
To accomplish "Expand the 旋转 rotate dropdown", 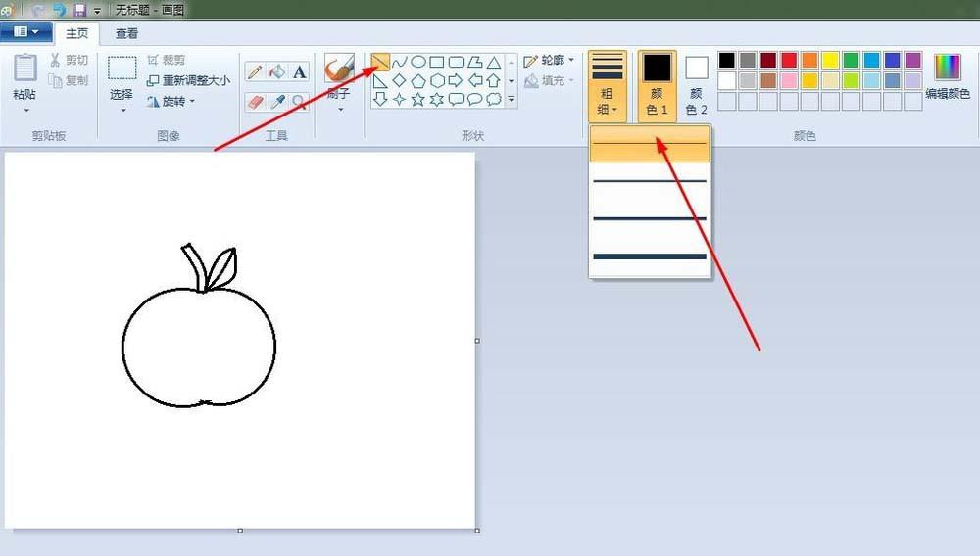I will [x=171, y=101].
